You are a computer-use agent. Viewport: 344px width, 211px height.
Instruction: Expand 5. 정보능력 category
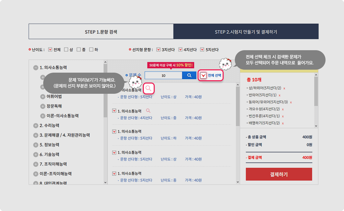pos(36,145)
